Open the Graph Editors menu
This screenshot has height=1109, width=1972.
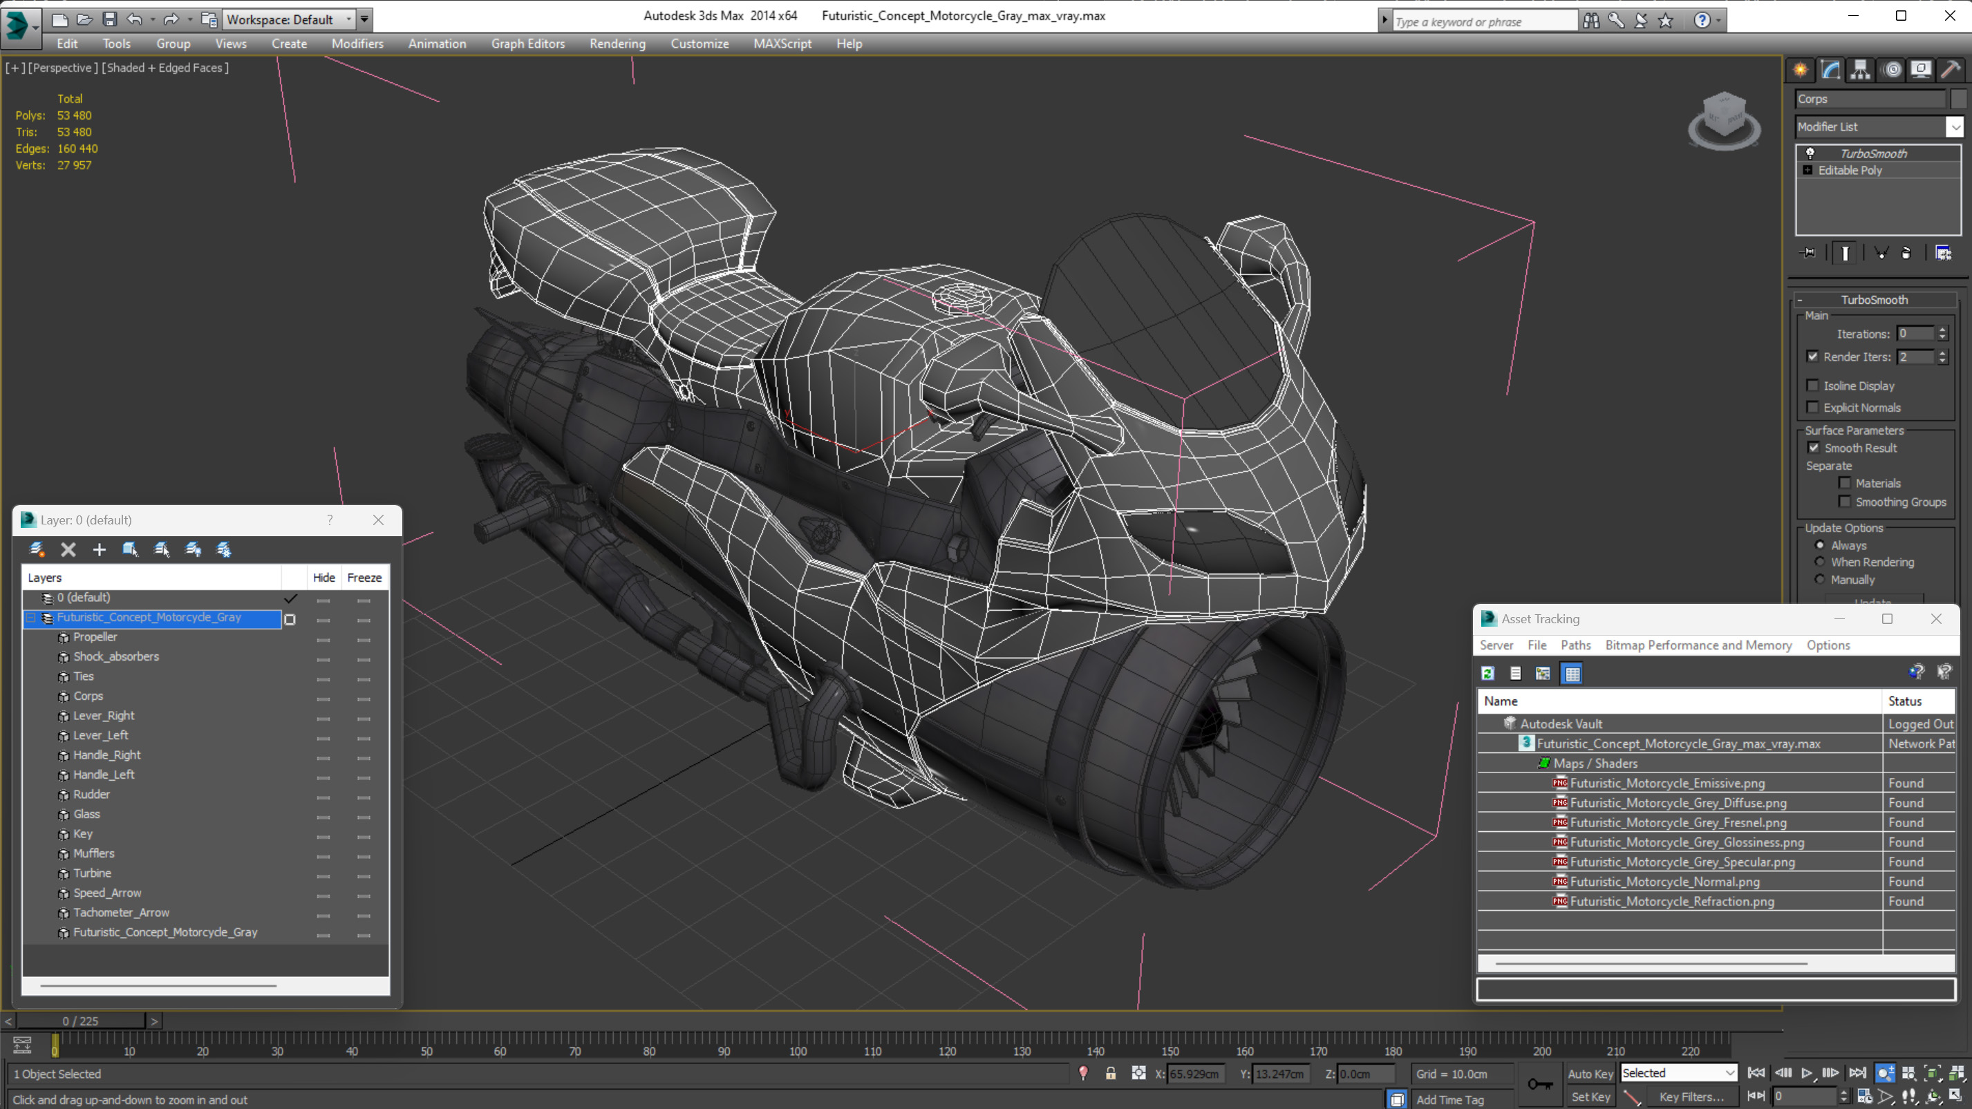[527, 44]
